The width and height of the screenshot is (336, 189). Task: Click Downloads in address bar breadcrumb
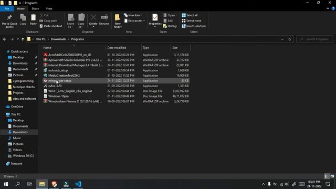58,39
